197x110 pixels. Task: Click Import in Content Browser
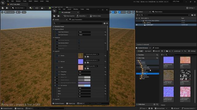(x=148, y=51)
